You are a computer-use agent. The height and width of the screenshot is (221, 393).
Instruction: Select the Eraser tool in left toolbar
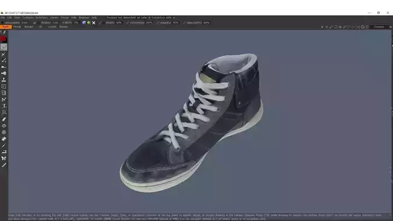tap(3, 119)
